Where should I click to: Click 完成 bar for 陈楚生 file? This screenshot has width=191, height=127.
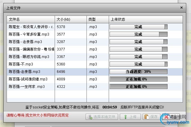pos(138,27)
